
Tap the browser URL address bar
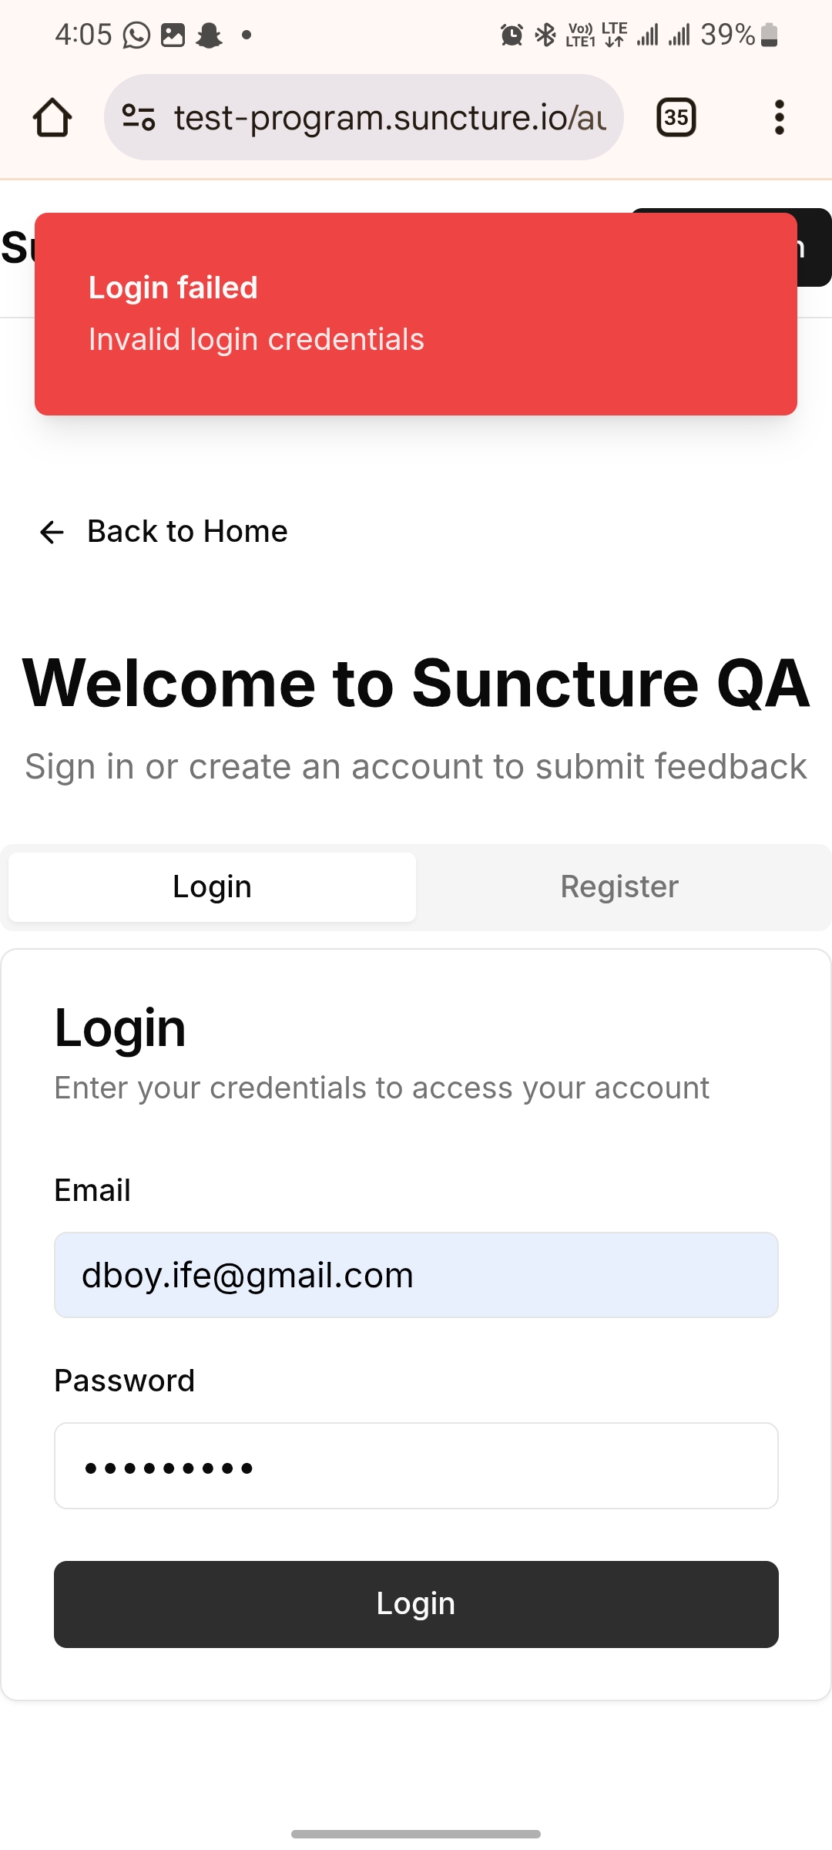point(389,118)
